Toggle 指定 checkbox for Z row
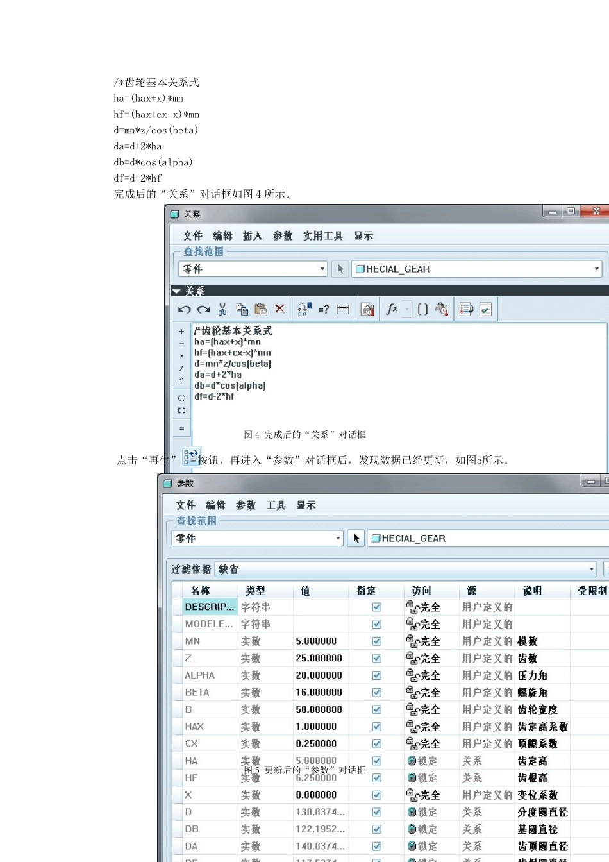The image size is (609, 862). [x=377, y=658]
